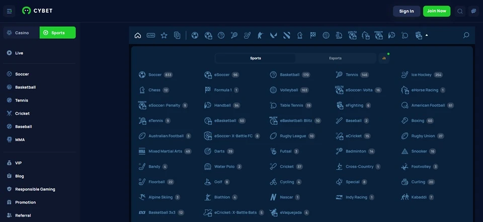Click the Sign In button

(407, 11)
